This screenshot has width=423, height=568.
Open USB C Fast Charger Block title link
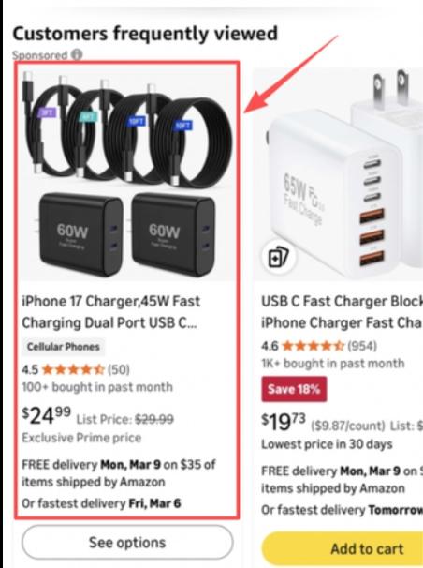[x=342, y=312]
